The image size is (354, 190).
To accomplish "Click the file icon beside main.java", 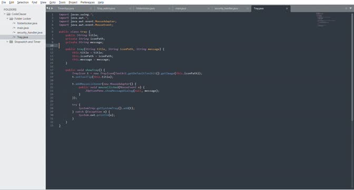I will click(14, 28).
